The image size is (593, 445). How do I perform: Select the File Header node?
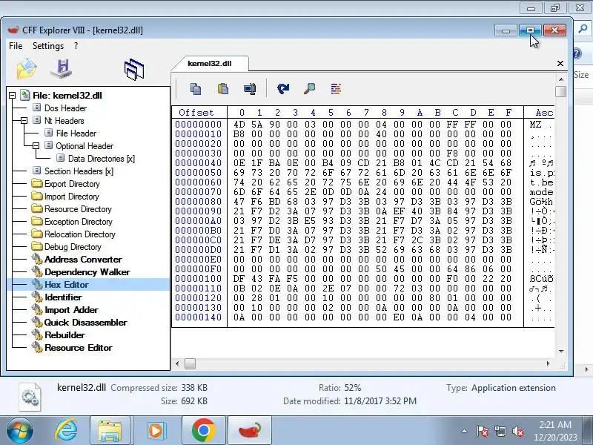pos(76,133)
